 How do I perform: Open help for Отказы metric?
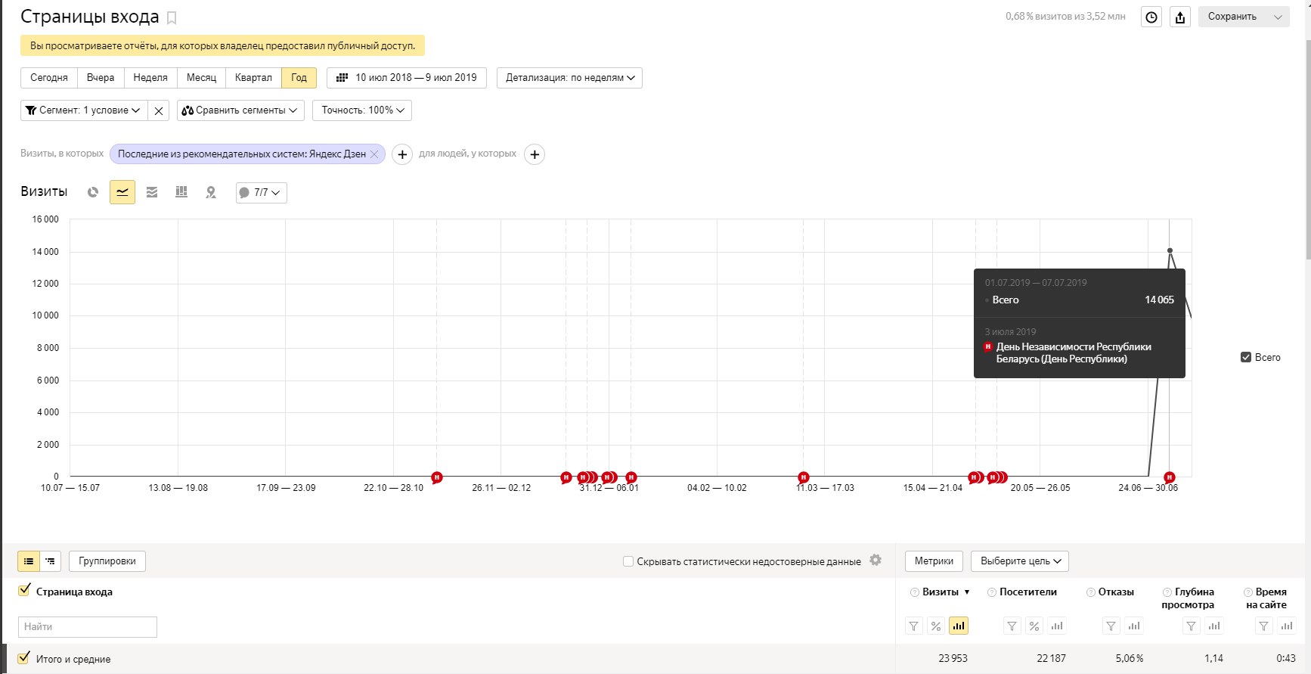[x=1091, y=592]
